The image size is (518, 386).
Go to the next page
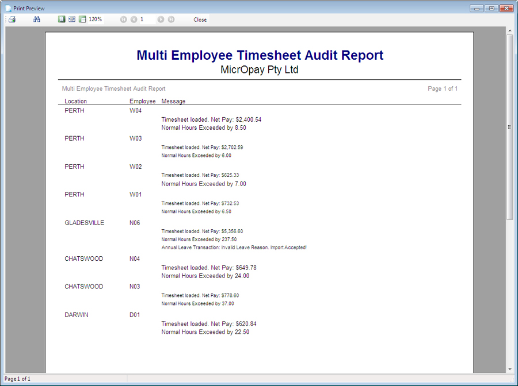click(161, 20)
